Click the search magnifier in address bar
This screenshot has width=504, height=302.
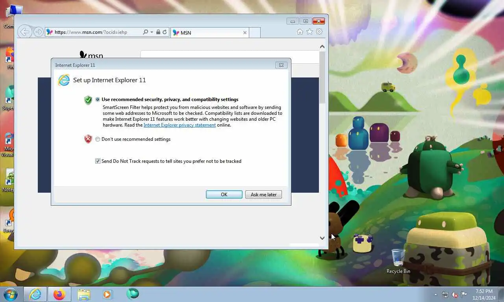[145, 32]
